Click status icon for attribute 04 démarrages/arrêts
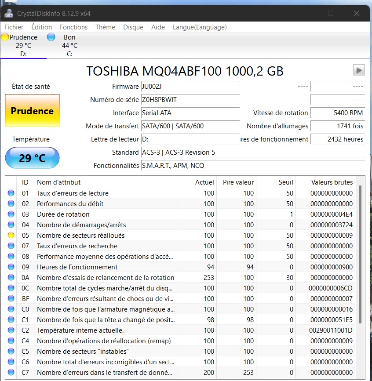The height and width of the screenshot is (381, 372). (x=11, y=225)
